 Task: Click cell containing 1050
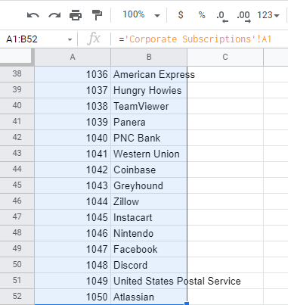(73, 297)
